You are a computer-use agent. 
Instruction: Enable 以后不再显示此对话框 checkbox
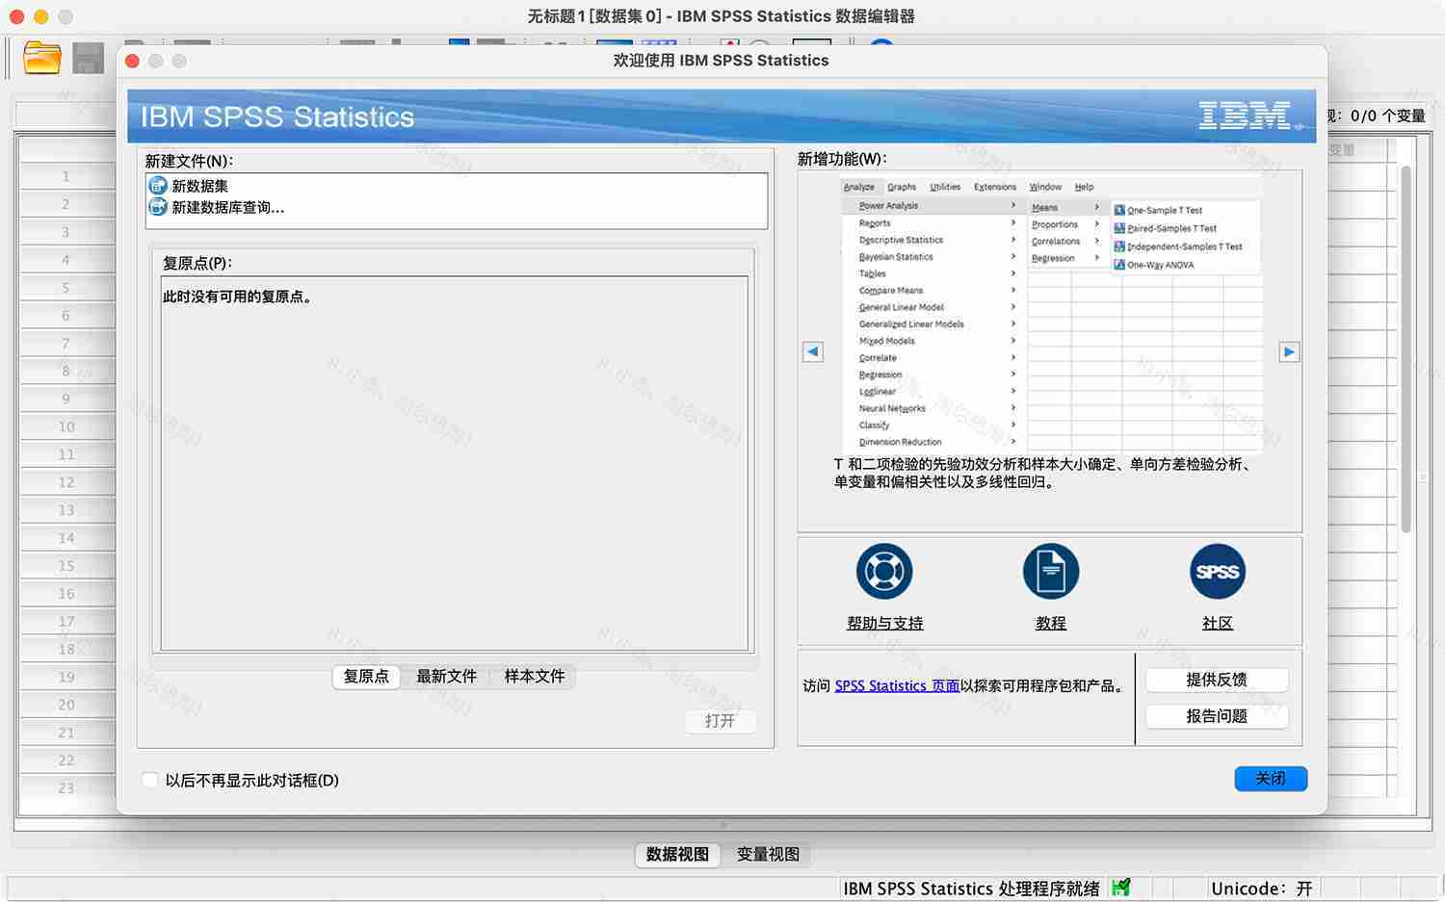click(x=149, y=780)
